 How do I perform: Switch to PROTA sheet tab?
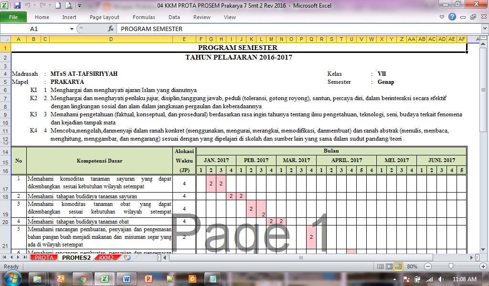click(44, 258)
